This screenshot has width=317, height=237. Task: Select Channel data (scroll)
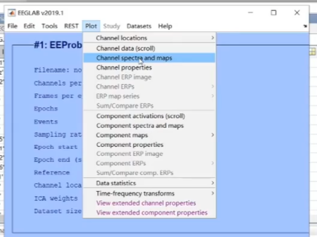tap(125, 48)
